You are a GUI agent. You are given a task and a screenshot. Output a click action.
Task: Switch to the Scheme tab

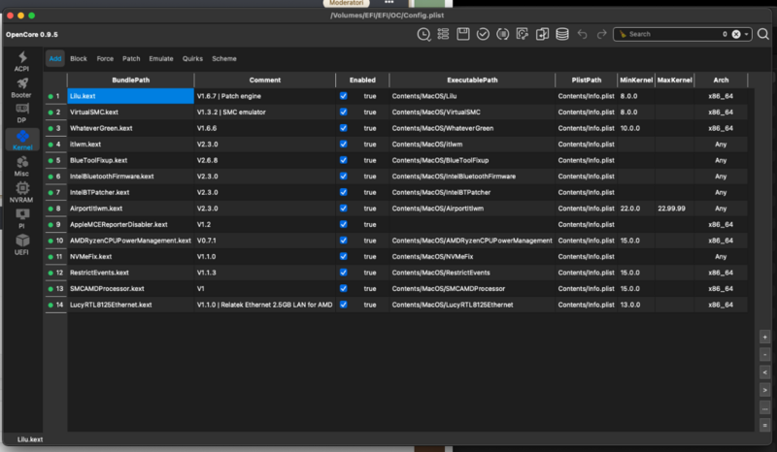click(x=224, y=58)
